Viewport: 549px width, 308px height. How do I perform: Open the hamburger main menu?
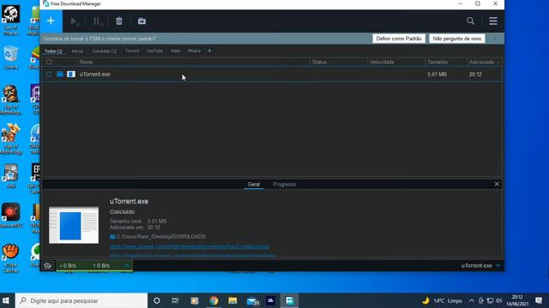(x=493, y=21)
